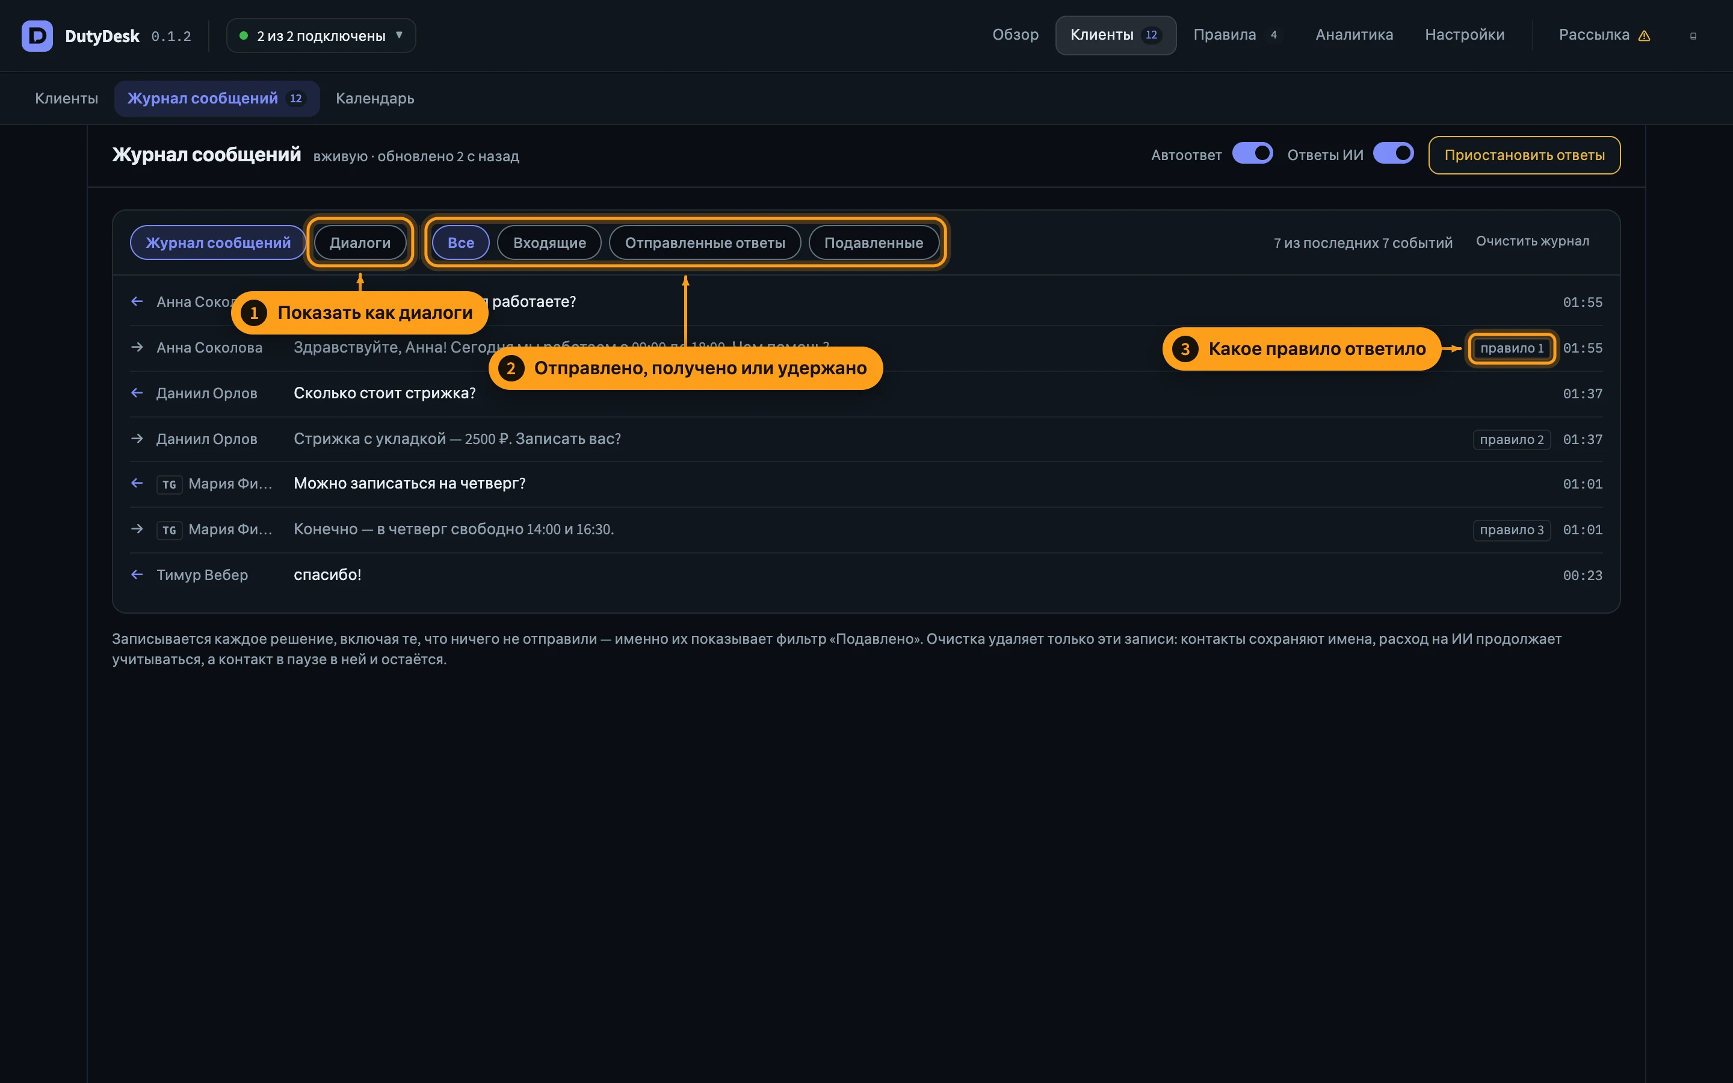
Task: Click the message 'Сколько стоит стрижка?'
Action: [385, 393]
